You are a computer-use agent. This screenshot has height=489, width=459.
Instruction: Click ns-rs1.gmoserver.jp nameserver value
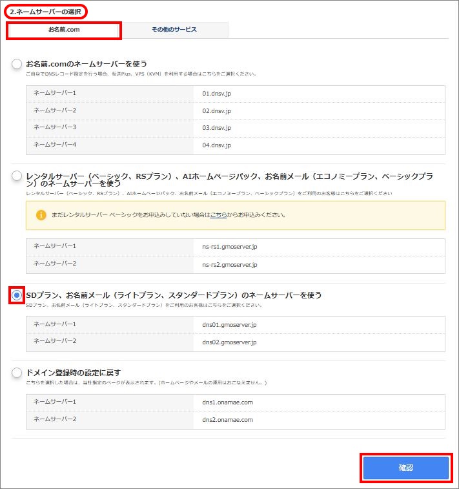[230, 247]
